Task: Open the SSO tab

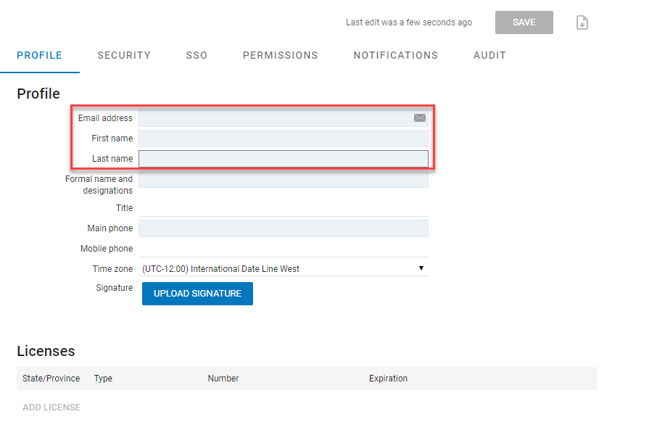Action: 197,55
